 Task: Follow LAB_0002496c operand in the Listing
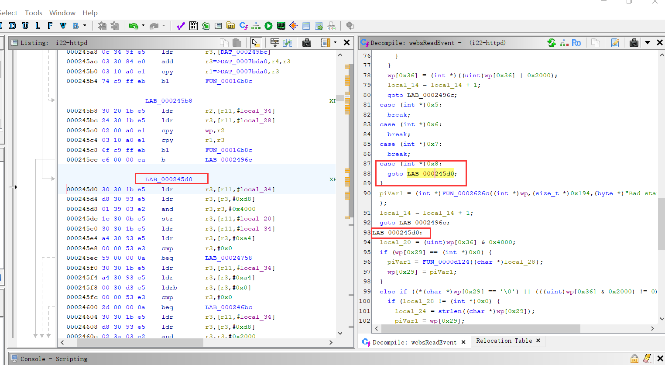click(x=229, y=160)
